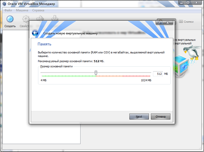
Task: Open the Свойства gear icon
Action: [x=26, y=19]
